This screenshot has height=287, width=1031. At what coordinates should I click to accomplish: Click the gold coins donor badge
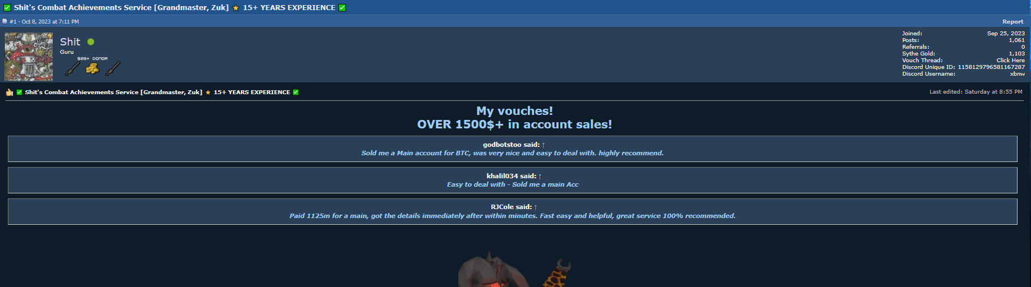click(x=92, y=68)
